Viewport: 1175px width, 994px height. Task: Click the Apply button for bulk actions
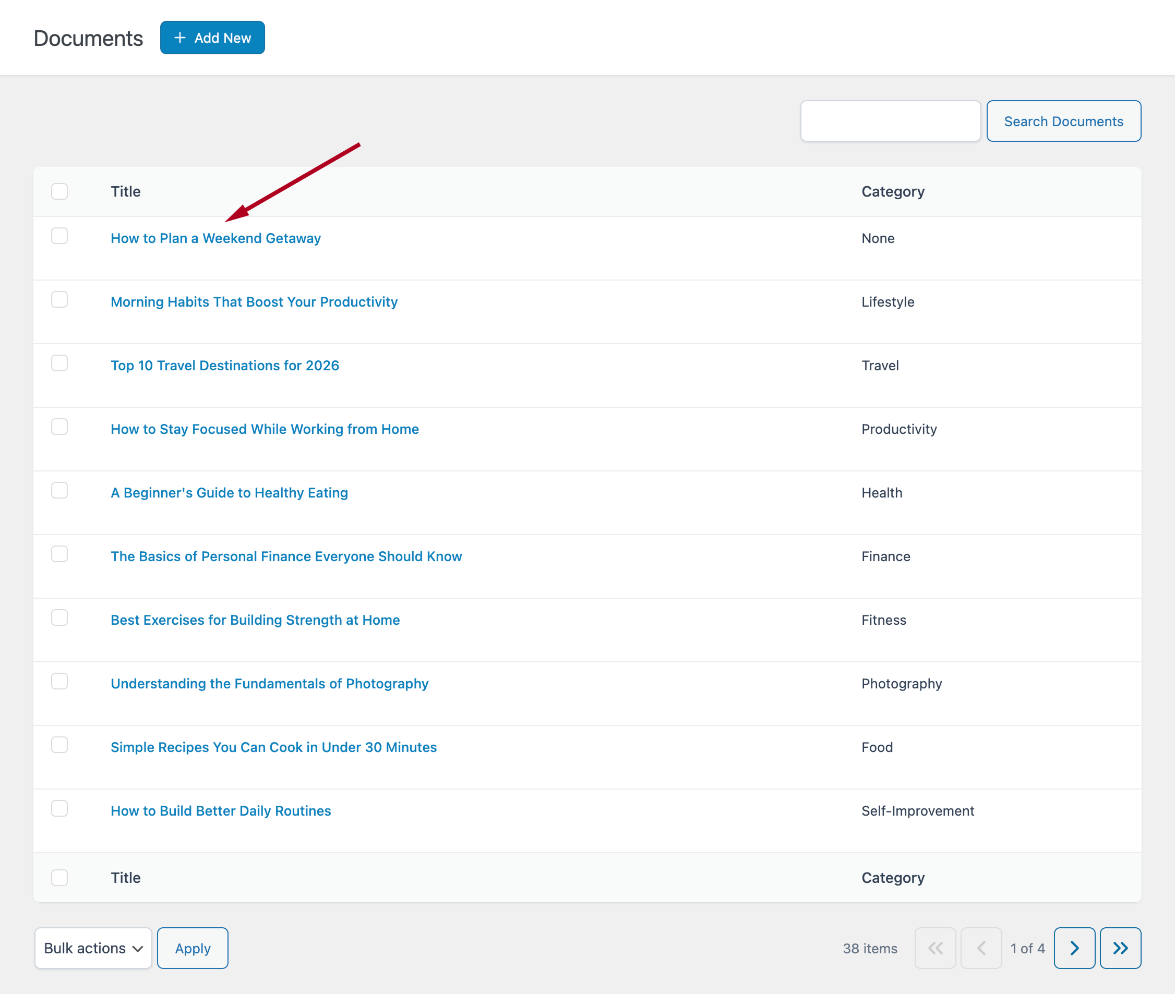[192, 948]
